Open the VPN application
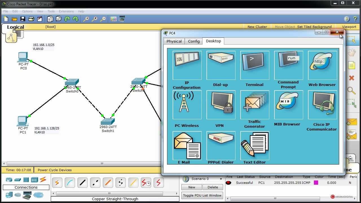This screenshot has width=361, height=203. click(221, 105)
